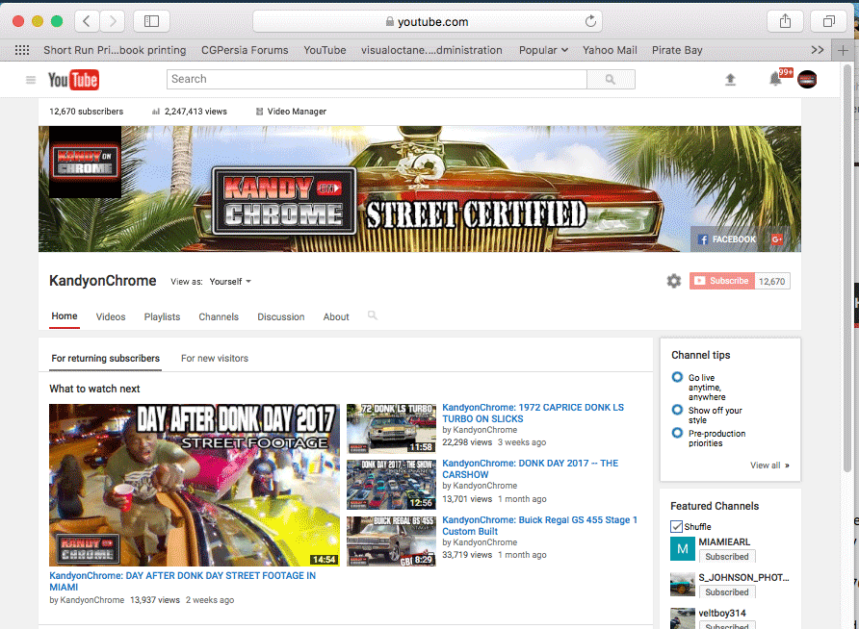Switch to the Discussion tab

(x=281, y=316)
